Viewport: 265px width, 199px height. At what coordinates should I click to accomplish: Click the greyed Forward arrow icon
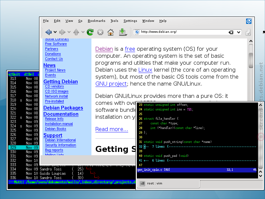pos(62,32)
